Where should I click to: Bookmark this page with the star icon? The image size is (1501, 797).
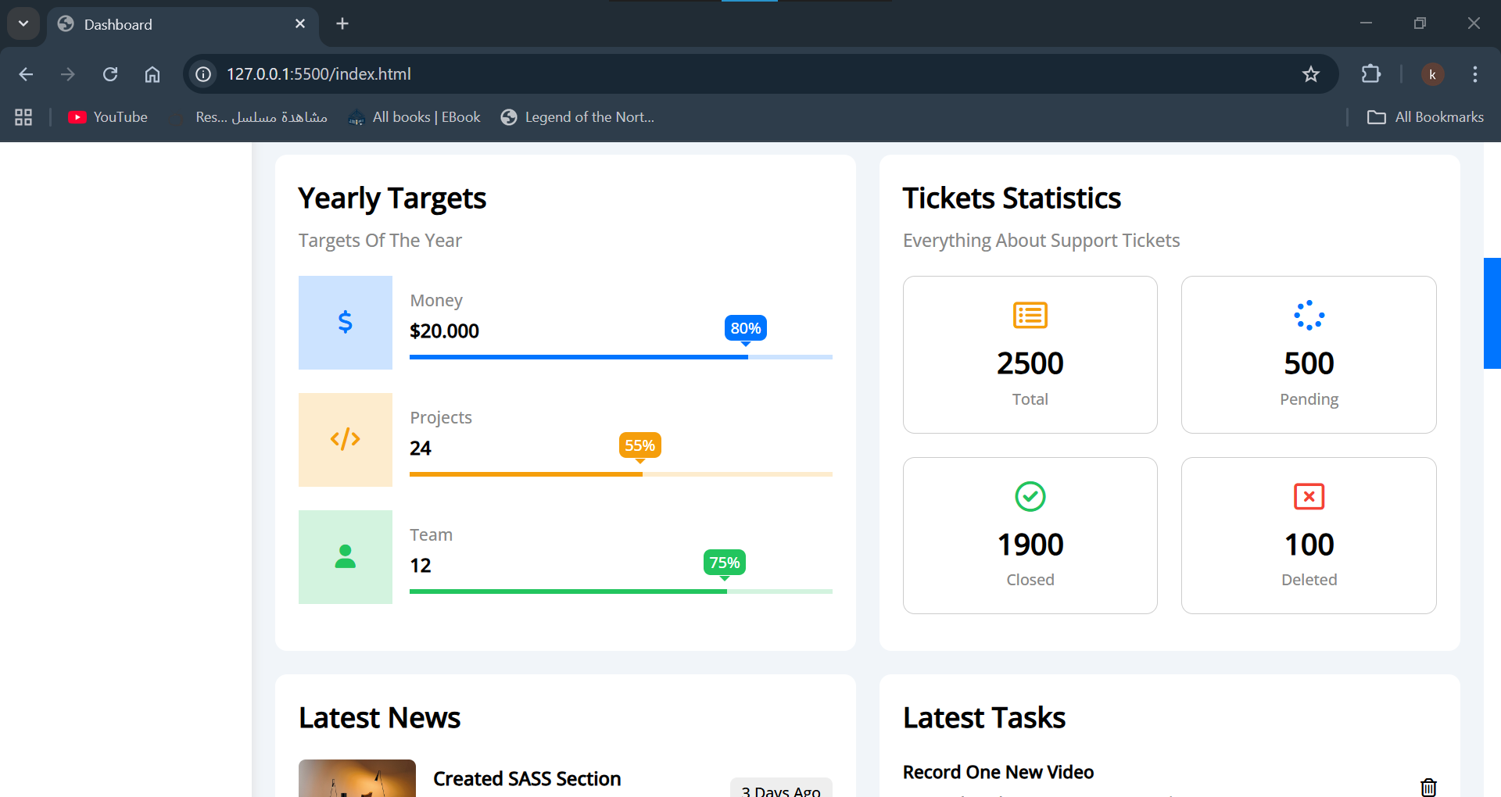pos(1310,74)
